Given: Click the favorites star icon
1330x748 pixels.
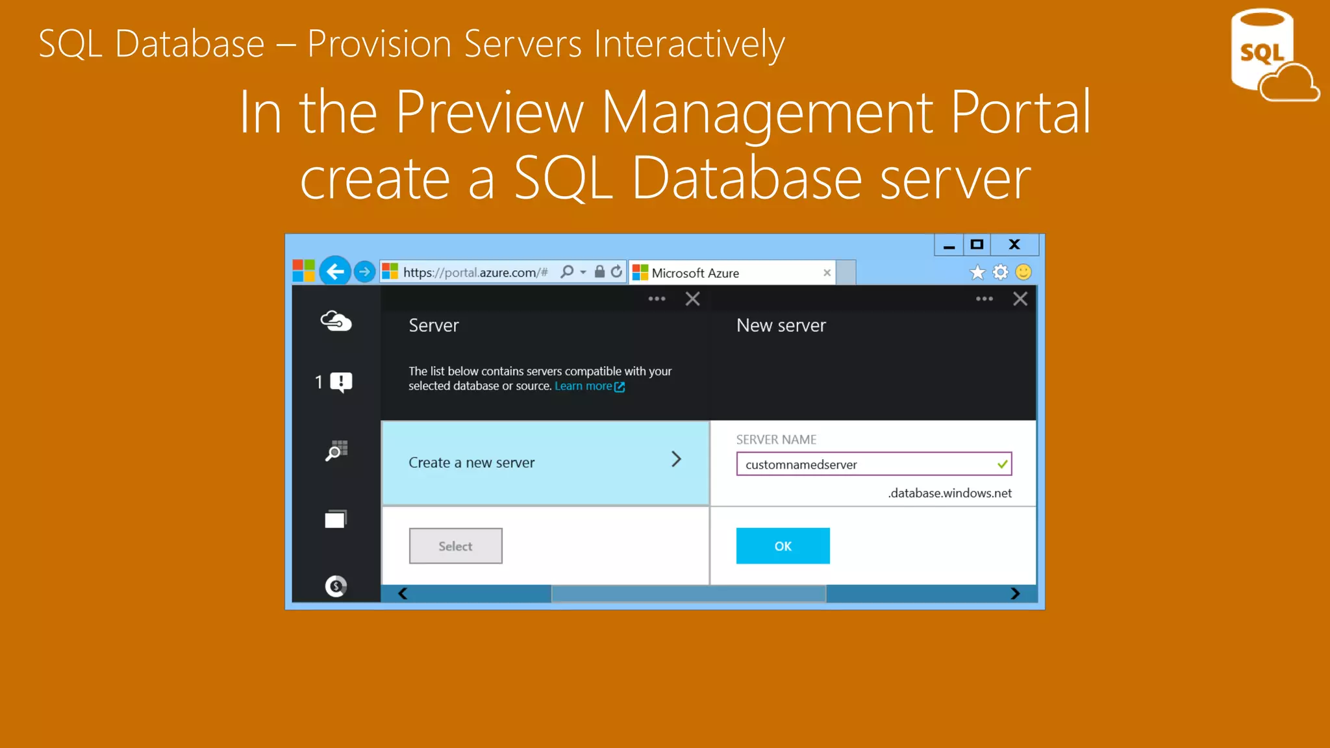Looking at the screenshot, I should tap(977, 273).
